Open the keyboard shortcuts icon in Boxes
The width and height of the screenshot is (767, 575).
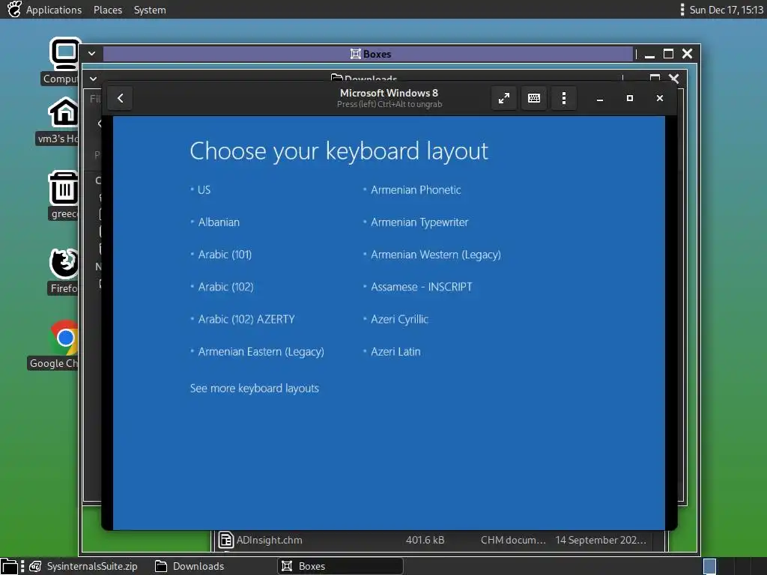(533, 98)
